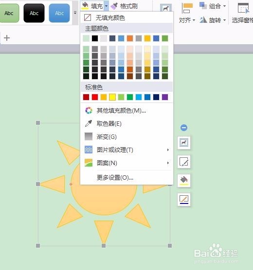The image size is (253, 270).
Task: Click the sun's orange adjustment handle
Action: (x=71, y=184)
